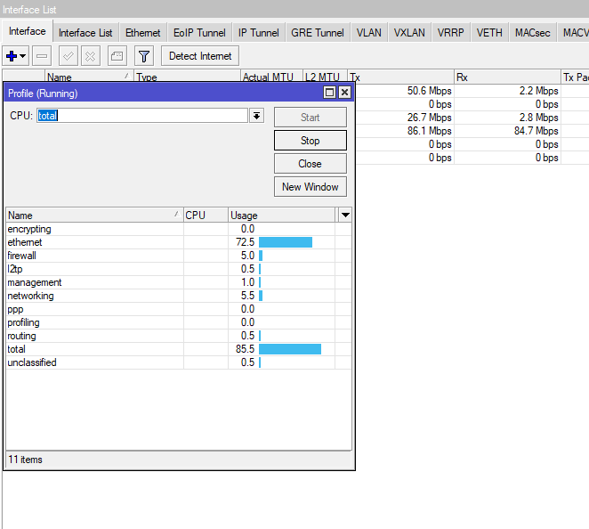Screen dimensions: 589x529
Task: Open the VLAN tab
Action: coord(369,33)
